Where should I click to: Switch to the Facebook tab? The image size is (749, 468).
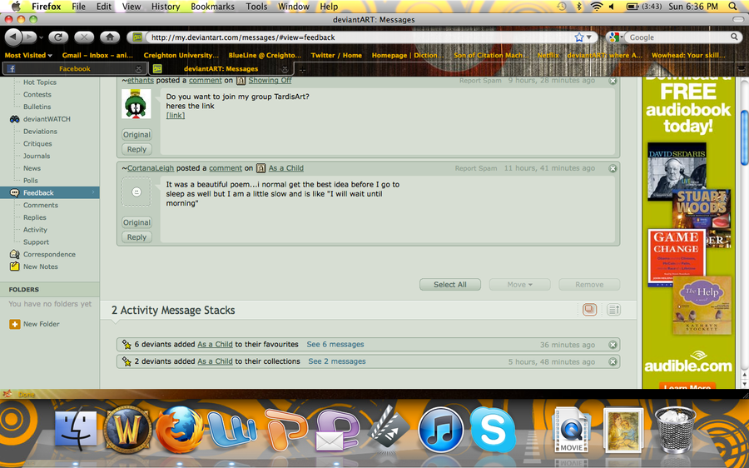click(x=74, y=69)
